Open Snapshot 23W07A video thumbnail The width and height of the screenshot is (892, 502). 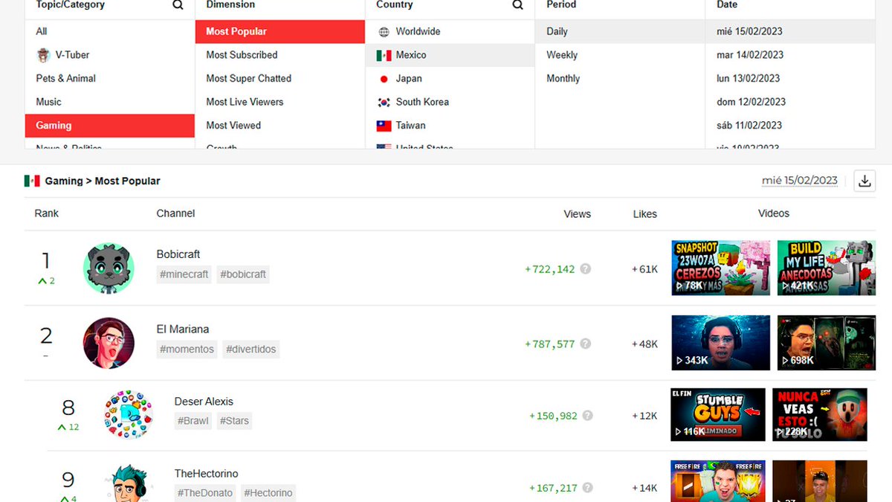(x=721, y=268)
